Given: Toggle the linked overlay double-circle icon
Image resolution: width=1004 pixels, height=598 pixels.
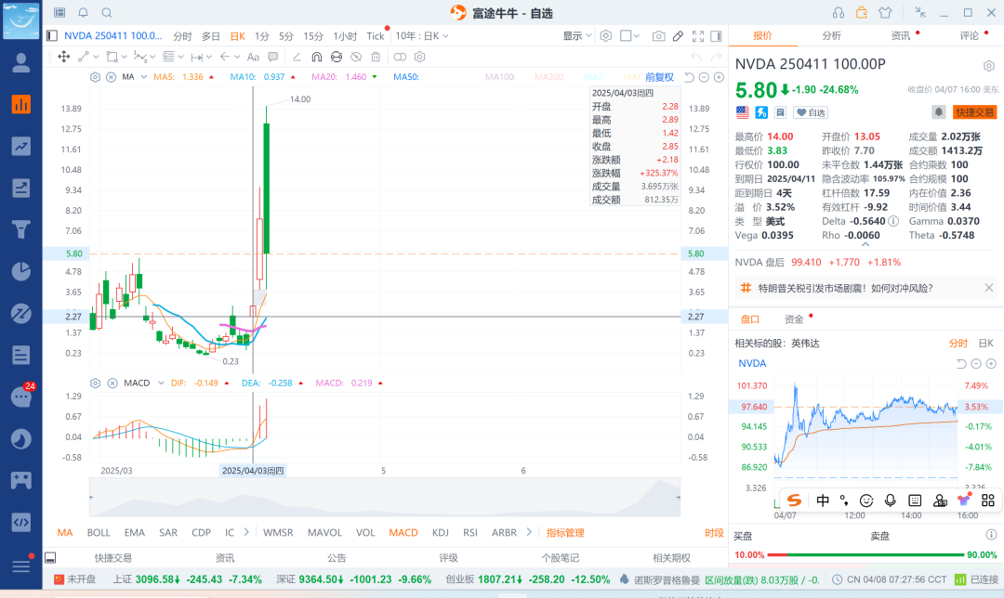Looking at the screenshot, I should click(x=400, y=57).
